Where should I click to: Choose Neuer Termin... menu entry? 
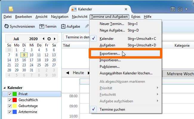tap(126, 24)
